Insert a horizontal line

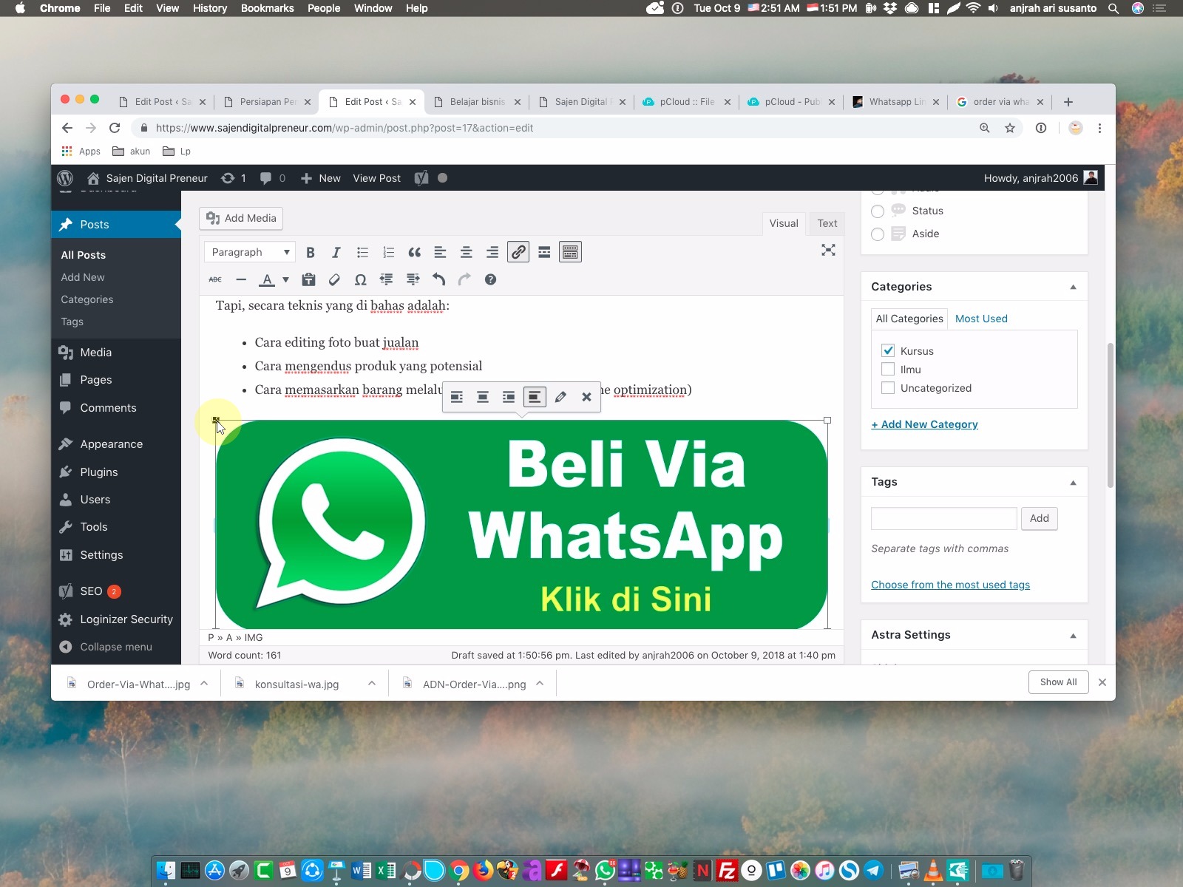click(241, 279)
